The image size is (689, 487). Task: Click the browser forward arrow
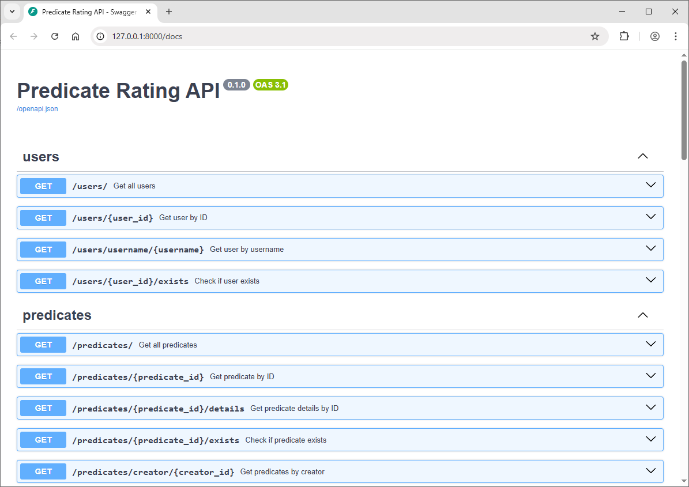tap(34, 36)
